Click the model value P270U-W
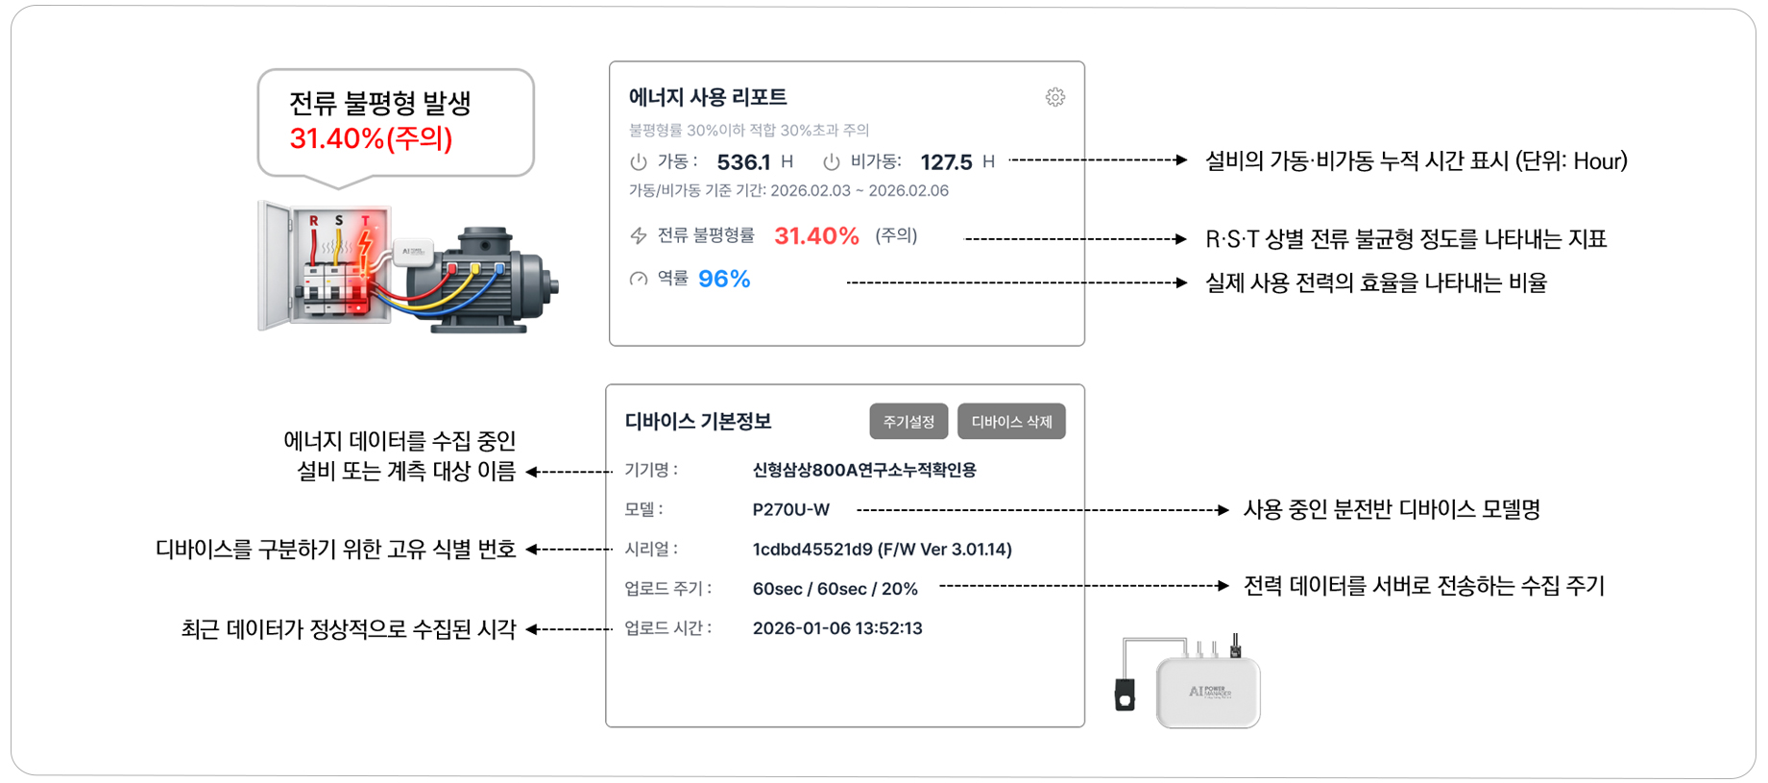 (x=790, y=509)
